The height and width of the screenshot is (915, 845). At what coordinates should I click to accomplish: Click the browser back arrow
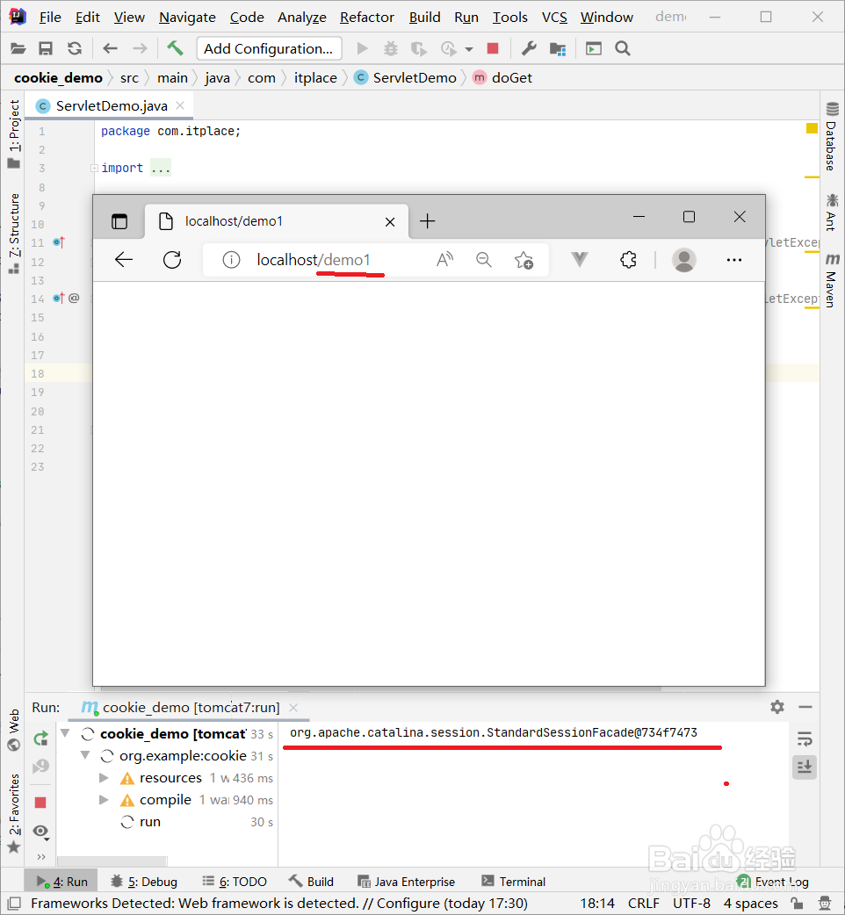point(124,260)
